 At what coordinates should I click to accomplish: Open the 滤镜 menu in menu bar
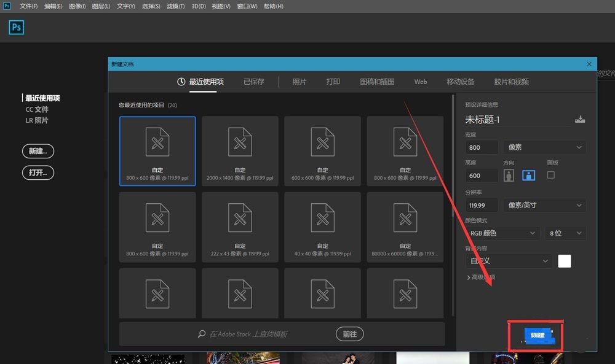tap(175, 6)
